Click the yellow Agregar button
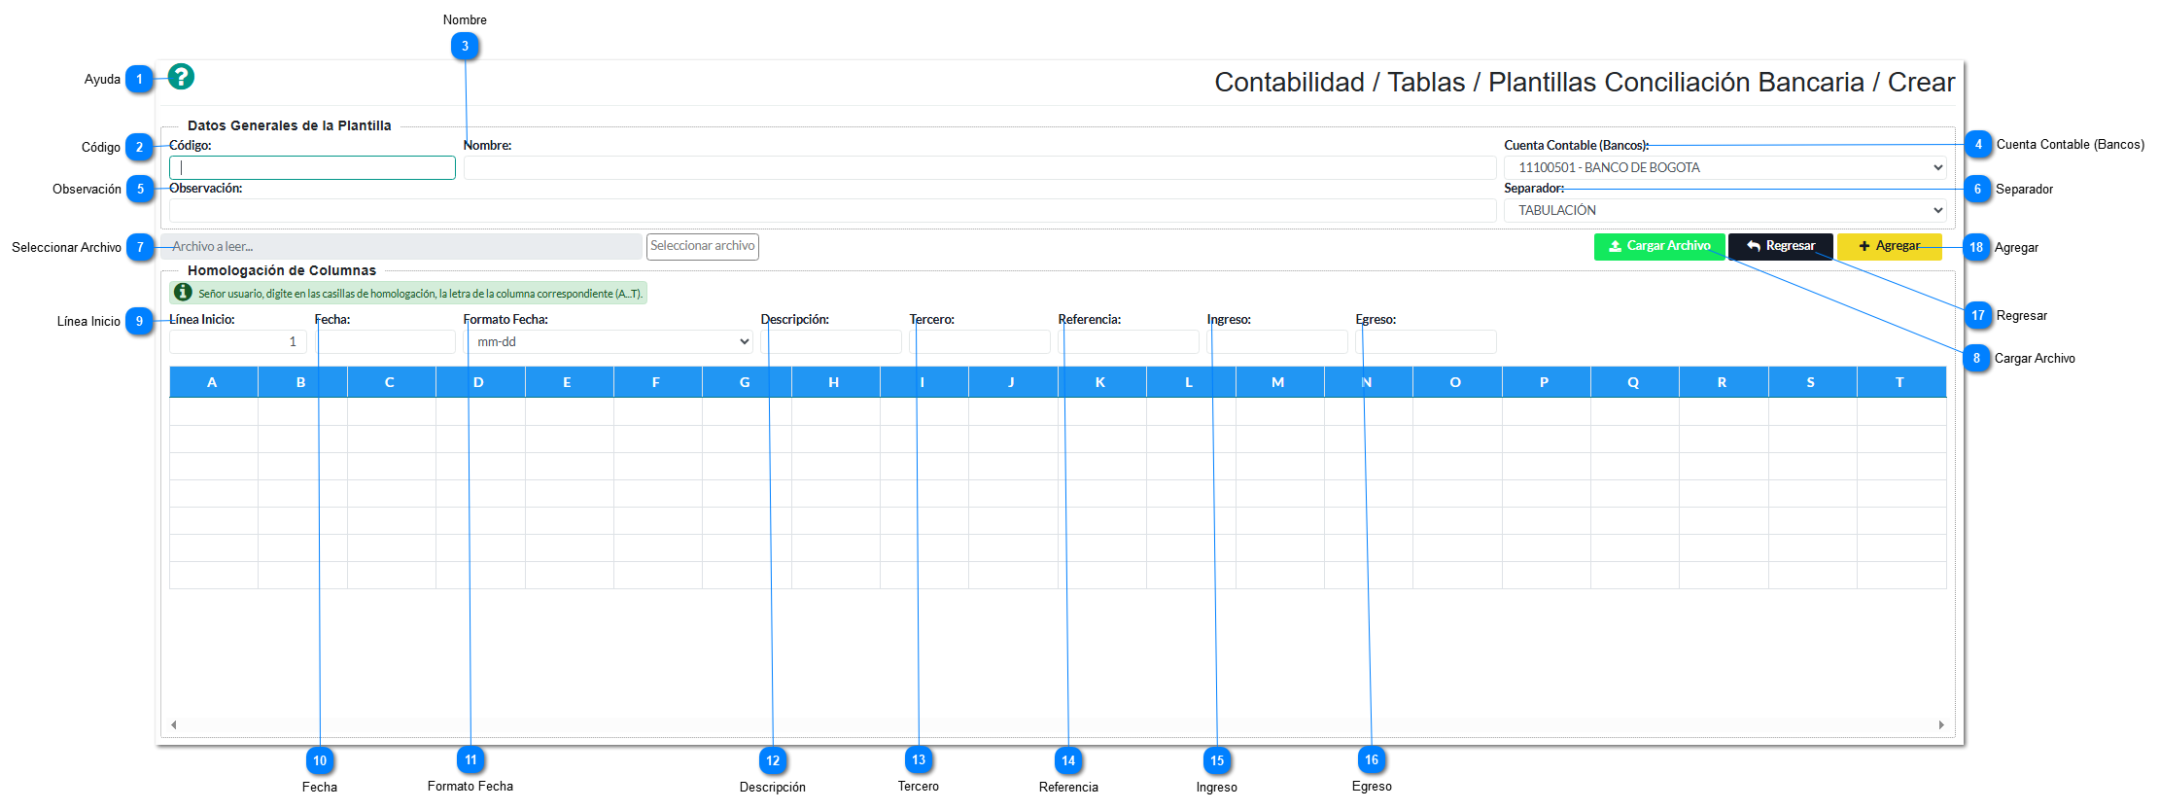The height and width of the screenshot is (810, 2160). click(x=1888, y=247)
